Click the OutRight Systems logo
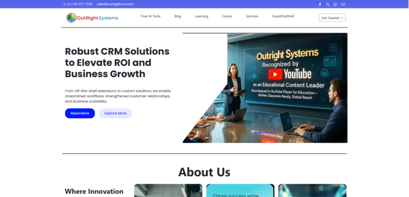The image size is (409, 197). click(x=93, y=17)
